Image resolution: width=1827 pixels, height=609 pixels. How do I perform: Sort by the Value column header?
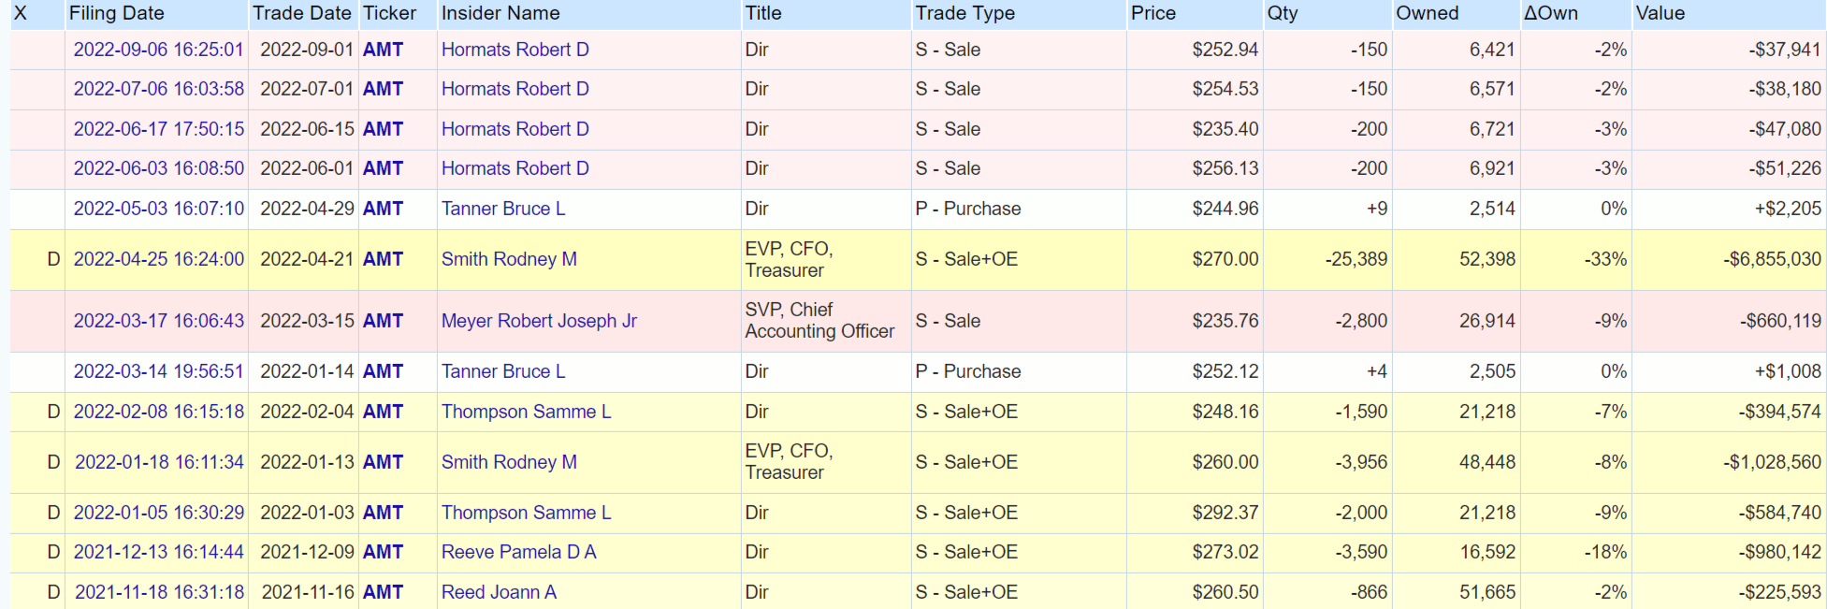pyautogui.click(x=1660, y=13)
